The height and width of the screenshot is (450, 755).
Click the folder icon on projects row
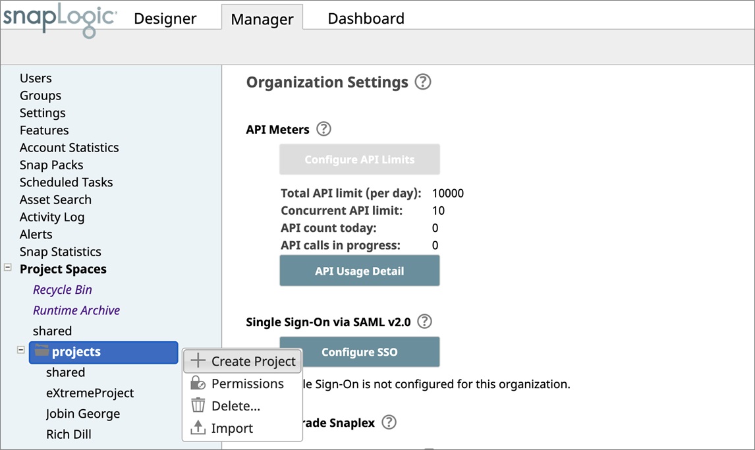(x=42, y=351)
